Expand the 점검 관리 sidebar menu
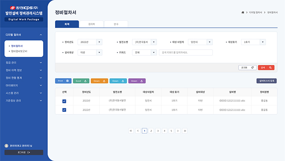This screenshot has height=161, width=285. click(23, 63)
